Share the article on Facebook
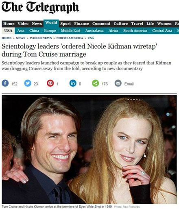Image resolution: width=179 pixels, height=211 pixels. [5, 83]
